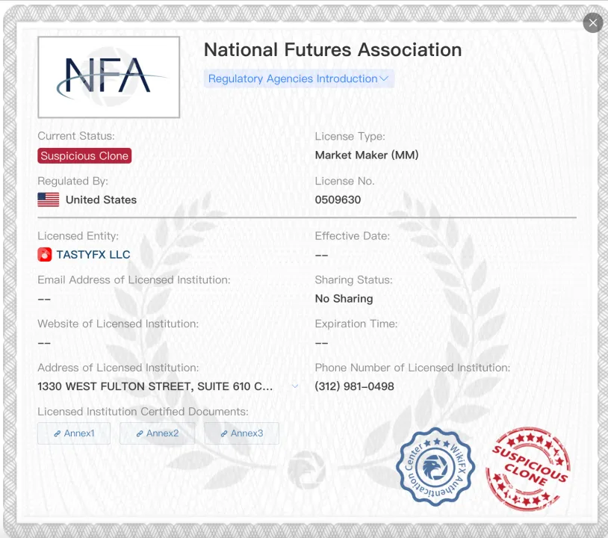The height and width of the screenshot is (538, 608).
Task: Click the No Sharing status text
Action: pos(344,299)
